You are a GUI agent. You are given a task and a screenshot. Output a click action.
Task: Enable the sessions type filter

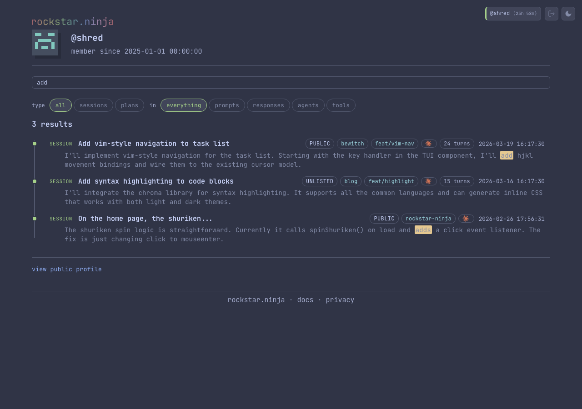93,105
